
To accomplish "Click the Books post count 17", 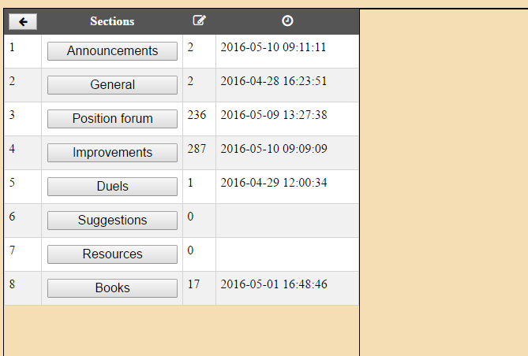I will click(193, 284).
